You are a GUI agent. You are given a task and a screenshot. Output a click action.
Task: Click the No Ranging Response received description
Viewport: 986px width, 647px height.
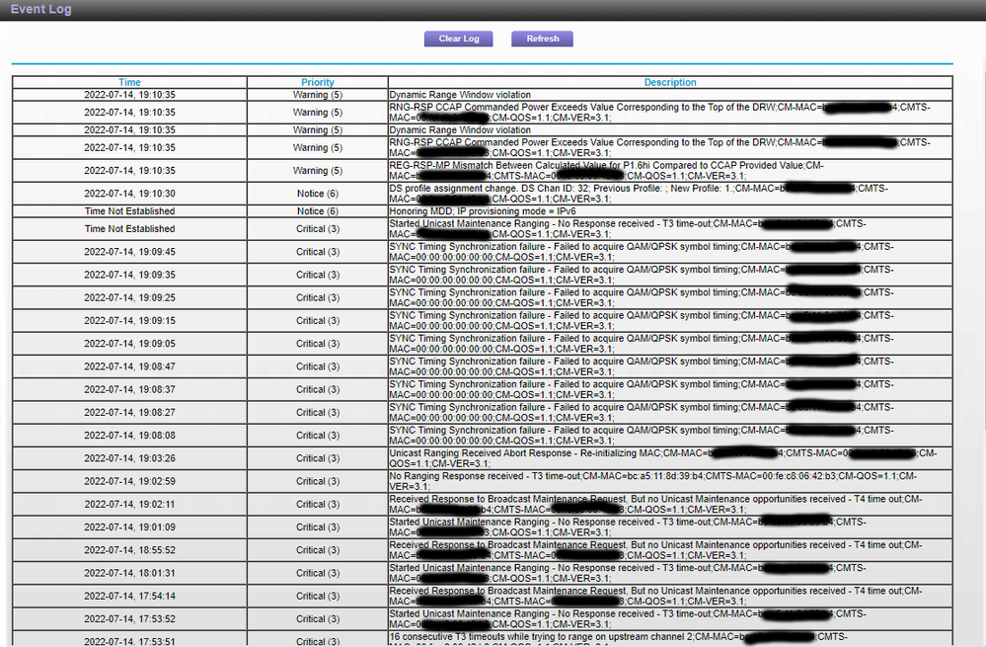pyautogui.click(x=652, y=481)
